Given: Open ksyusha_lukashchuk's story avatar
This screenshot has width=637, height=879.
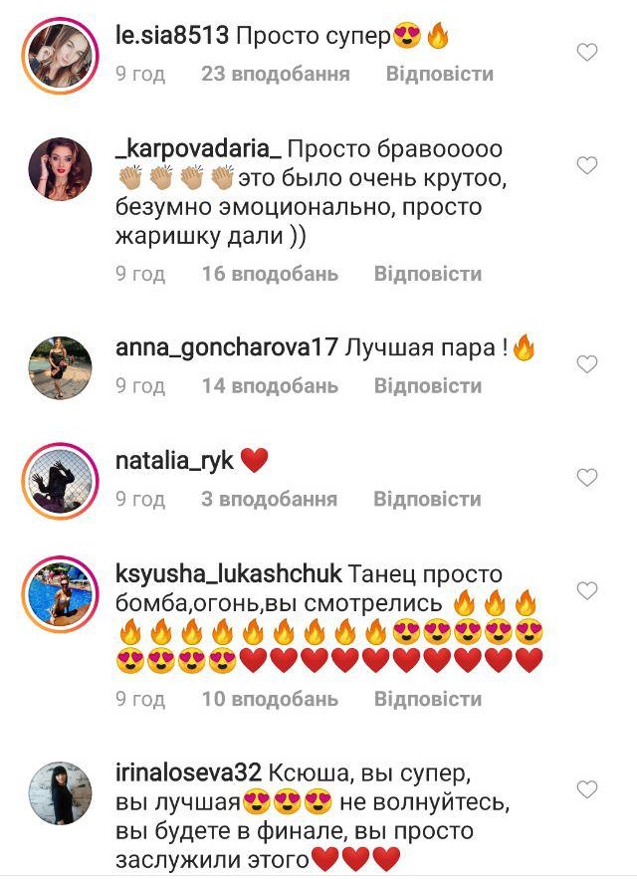Looking at the screenshot, I should 60,594.
